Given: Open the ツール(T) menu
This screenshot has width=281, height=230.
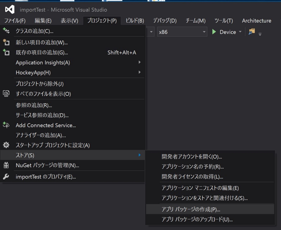Looking at the screenshot, I should tap(224, 21).
